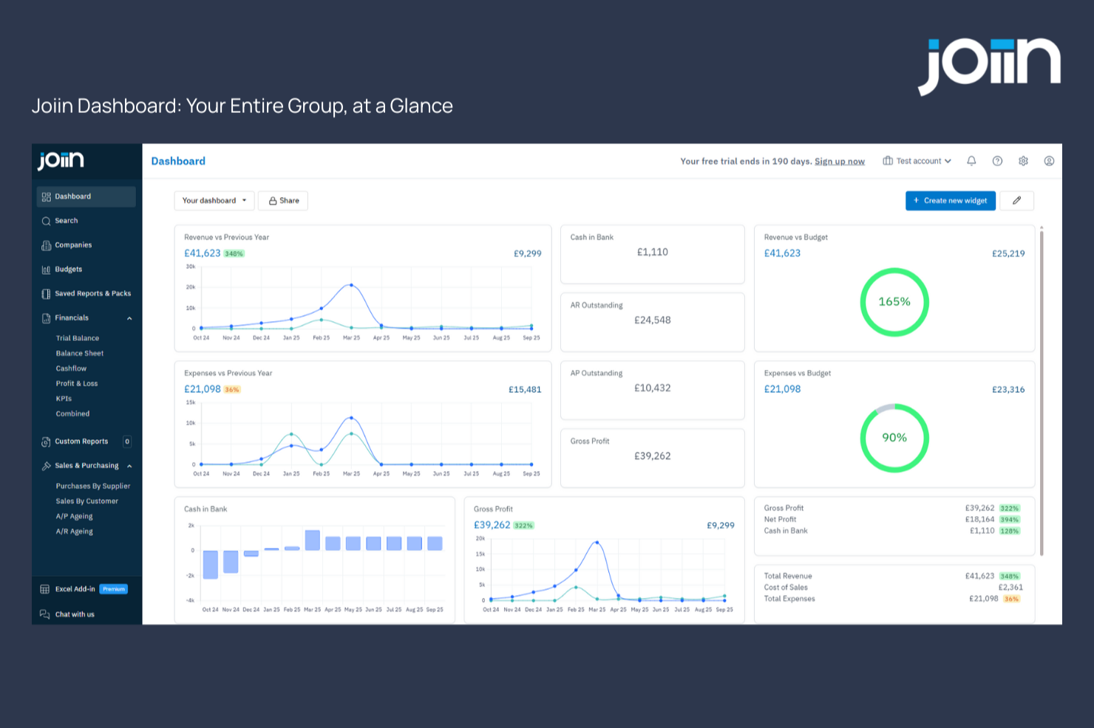1094x728 pixels.
Task: Open Saved Reports & Packs
Action: tap(93, 293)
